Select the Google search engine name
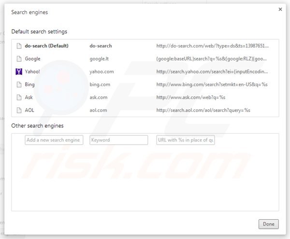290x239 pixels. click(32, 59)
